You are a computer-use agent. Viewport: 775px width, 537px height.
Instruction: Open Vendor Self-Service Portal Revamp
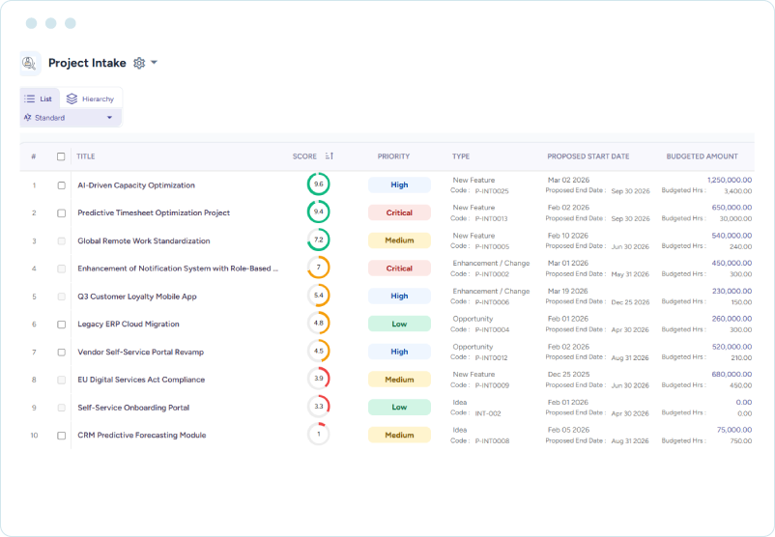pos(141,353)
